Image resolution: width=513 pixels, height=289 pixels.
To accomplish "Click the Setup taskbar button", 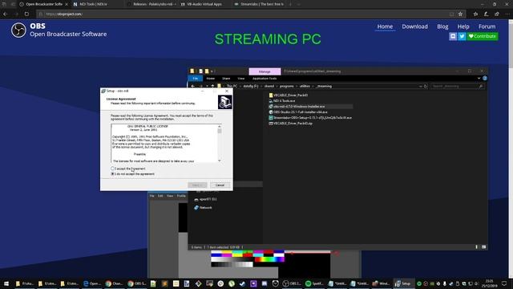I will (x=403, y=283).
